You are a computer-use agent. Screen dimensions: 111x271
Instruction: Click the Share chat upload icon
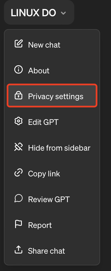pyautogui.click(x=18, y=250)
